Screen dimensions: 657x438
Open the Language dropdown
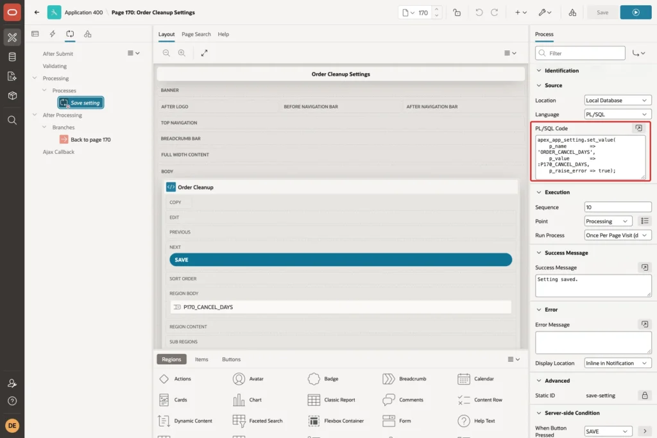point(618,114)
